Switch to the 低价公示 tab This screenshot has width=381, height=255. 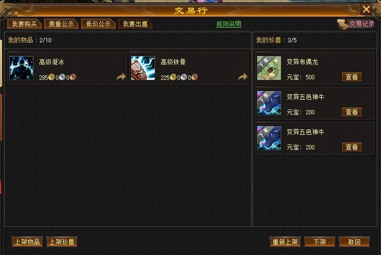(x=98, y=24)
